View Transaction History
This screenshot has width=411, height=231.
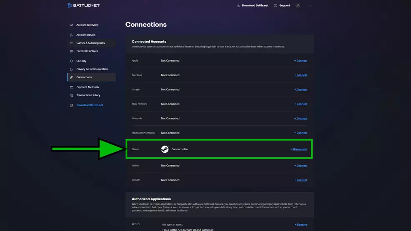pos(88,95)
